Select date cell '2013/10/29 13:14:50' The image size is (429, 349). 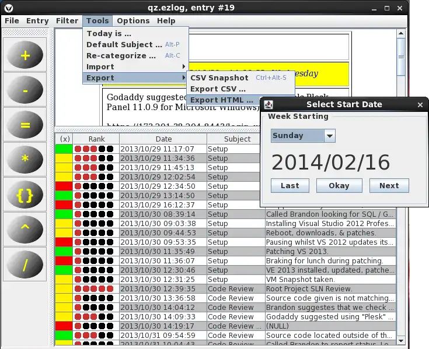pyautogui.click(x=163, y=196)
